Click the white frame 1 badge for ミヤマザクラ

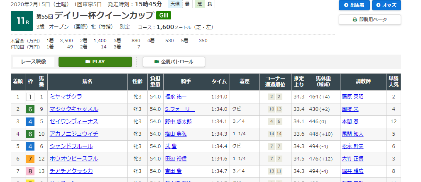point(30,97)
